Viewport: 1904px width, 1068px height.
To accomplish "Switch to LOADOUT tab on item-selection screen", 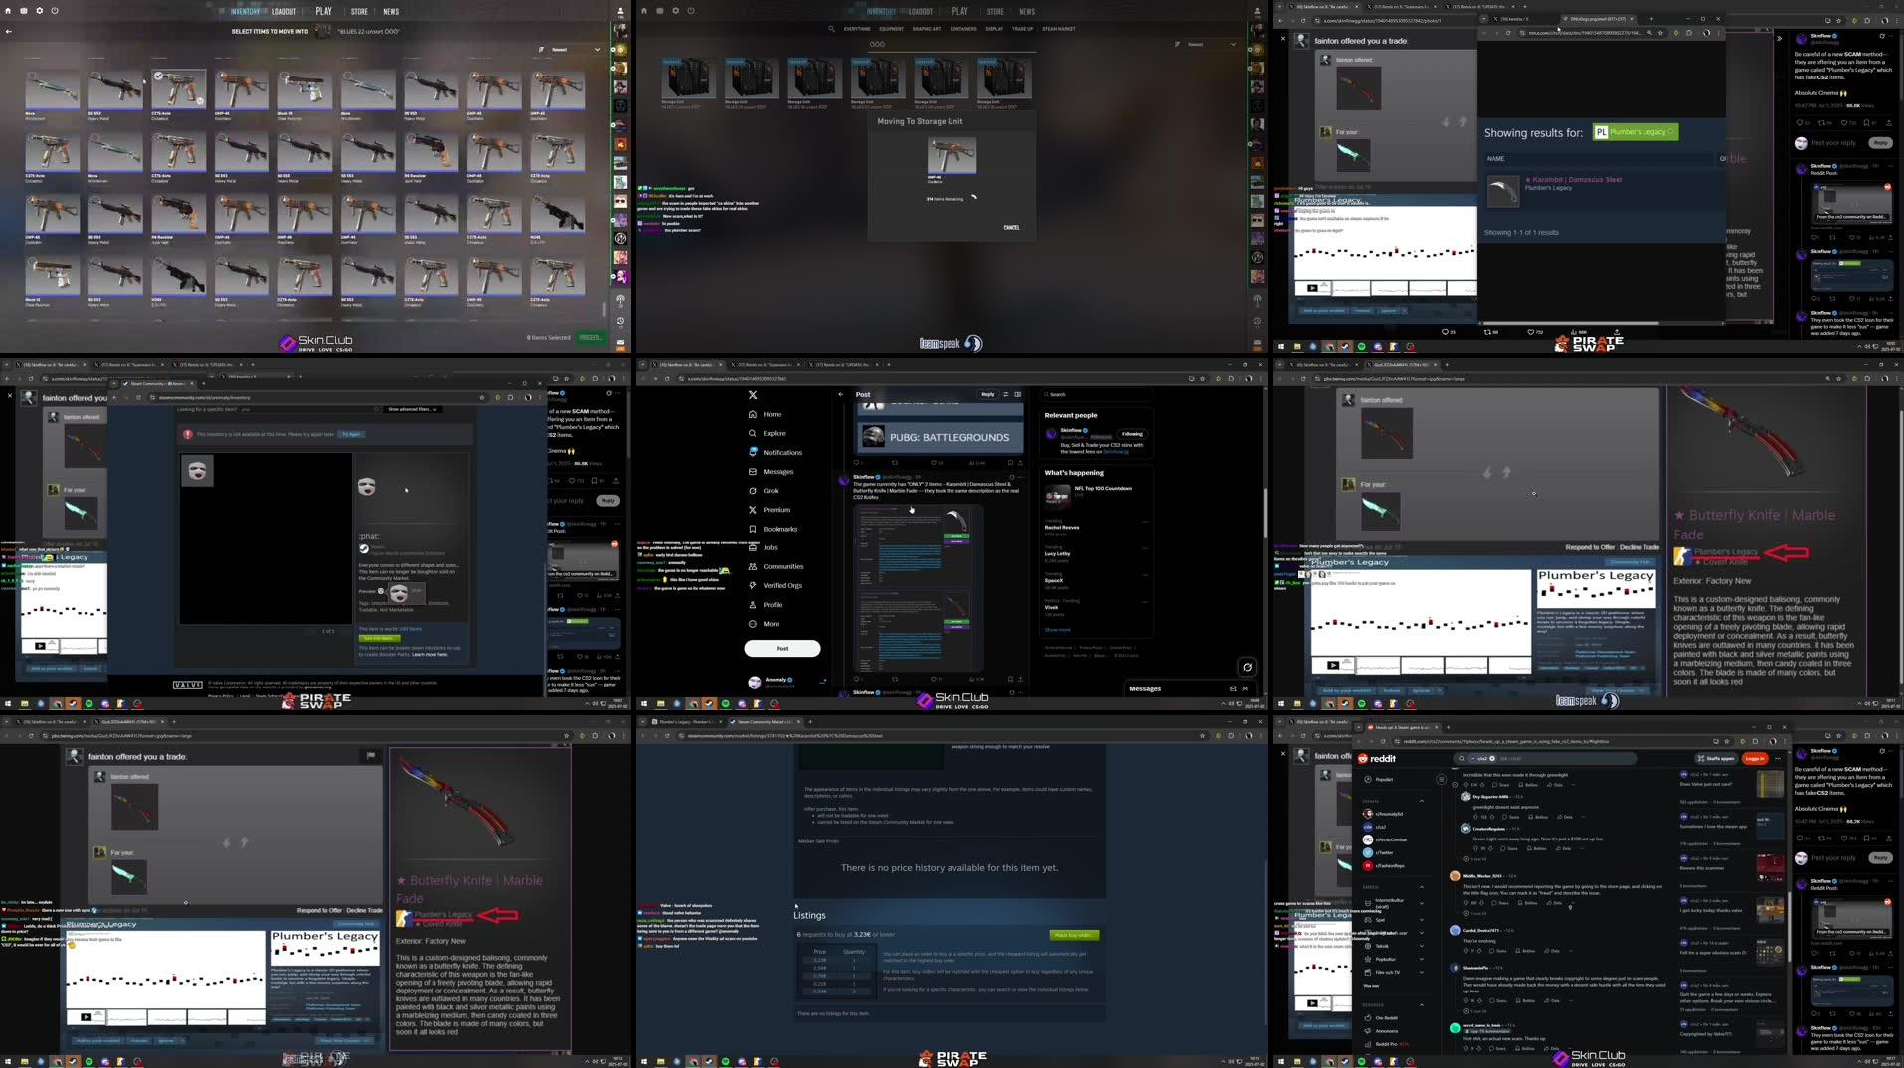I will (x=284, y=12).
